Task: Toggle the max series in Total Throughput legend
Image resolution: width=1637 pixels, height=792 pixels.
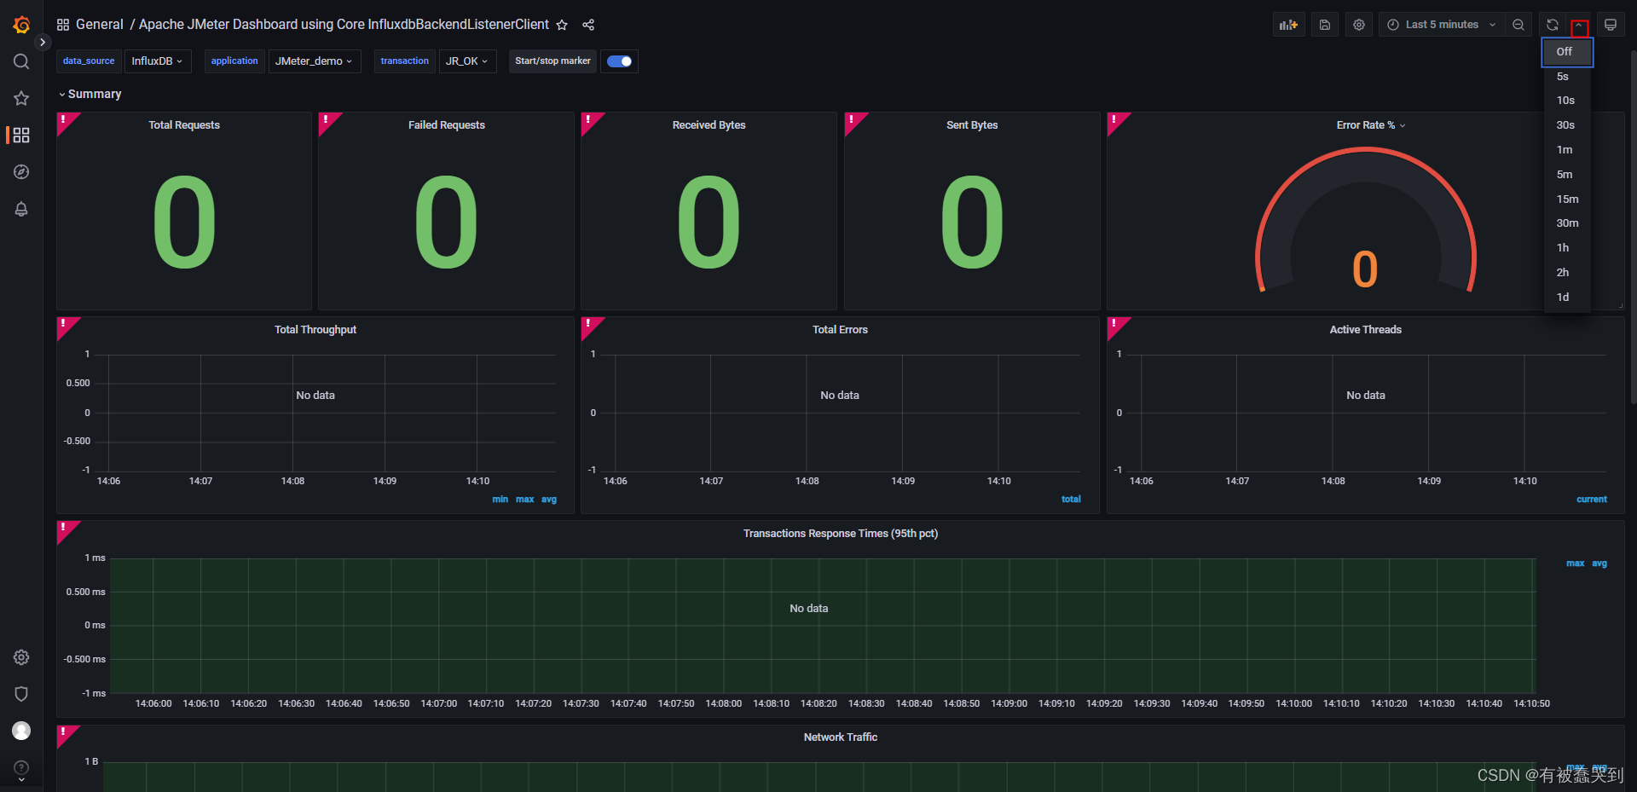Action: pos(525,500)
